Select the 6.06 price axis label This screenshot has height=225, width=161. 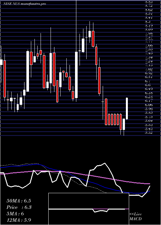tap(149, 105)
